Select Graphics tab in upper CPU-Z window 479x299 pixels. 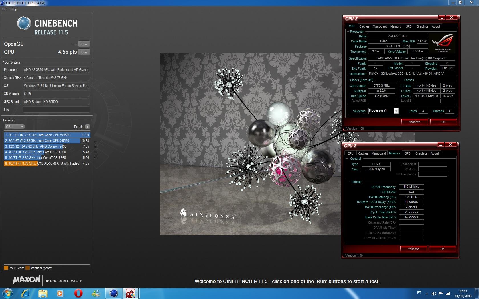[422, 26]
